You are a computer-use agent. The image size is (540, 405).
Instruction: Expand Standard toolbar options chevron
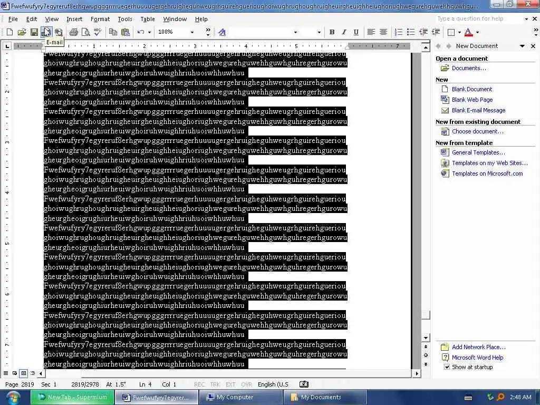(208, 32)
